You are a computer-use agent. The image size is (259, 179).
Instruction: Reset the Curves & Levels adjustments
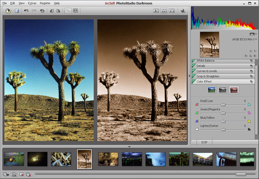pyautogui.click(x=251, y=71)
